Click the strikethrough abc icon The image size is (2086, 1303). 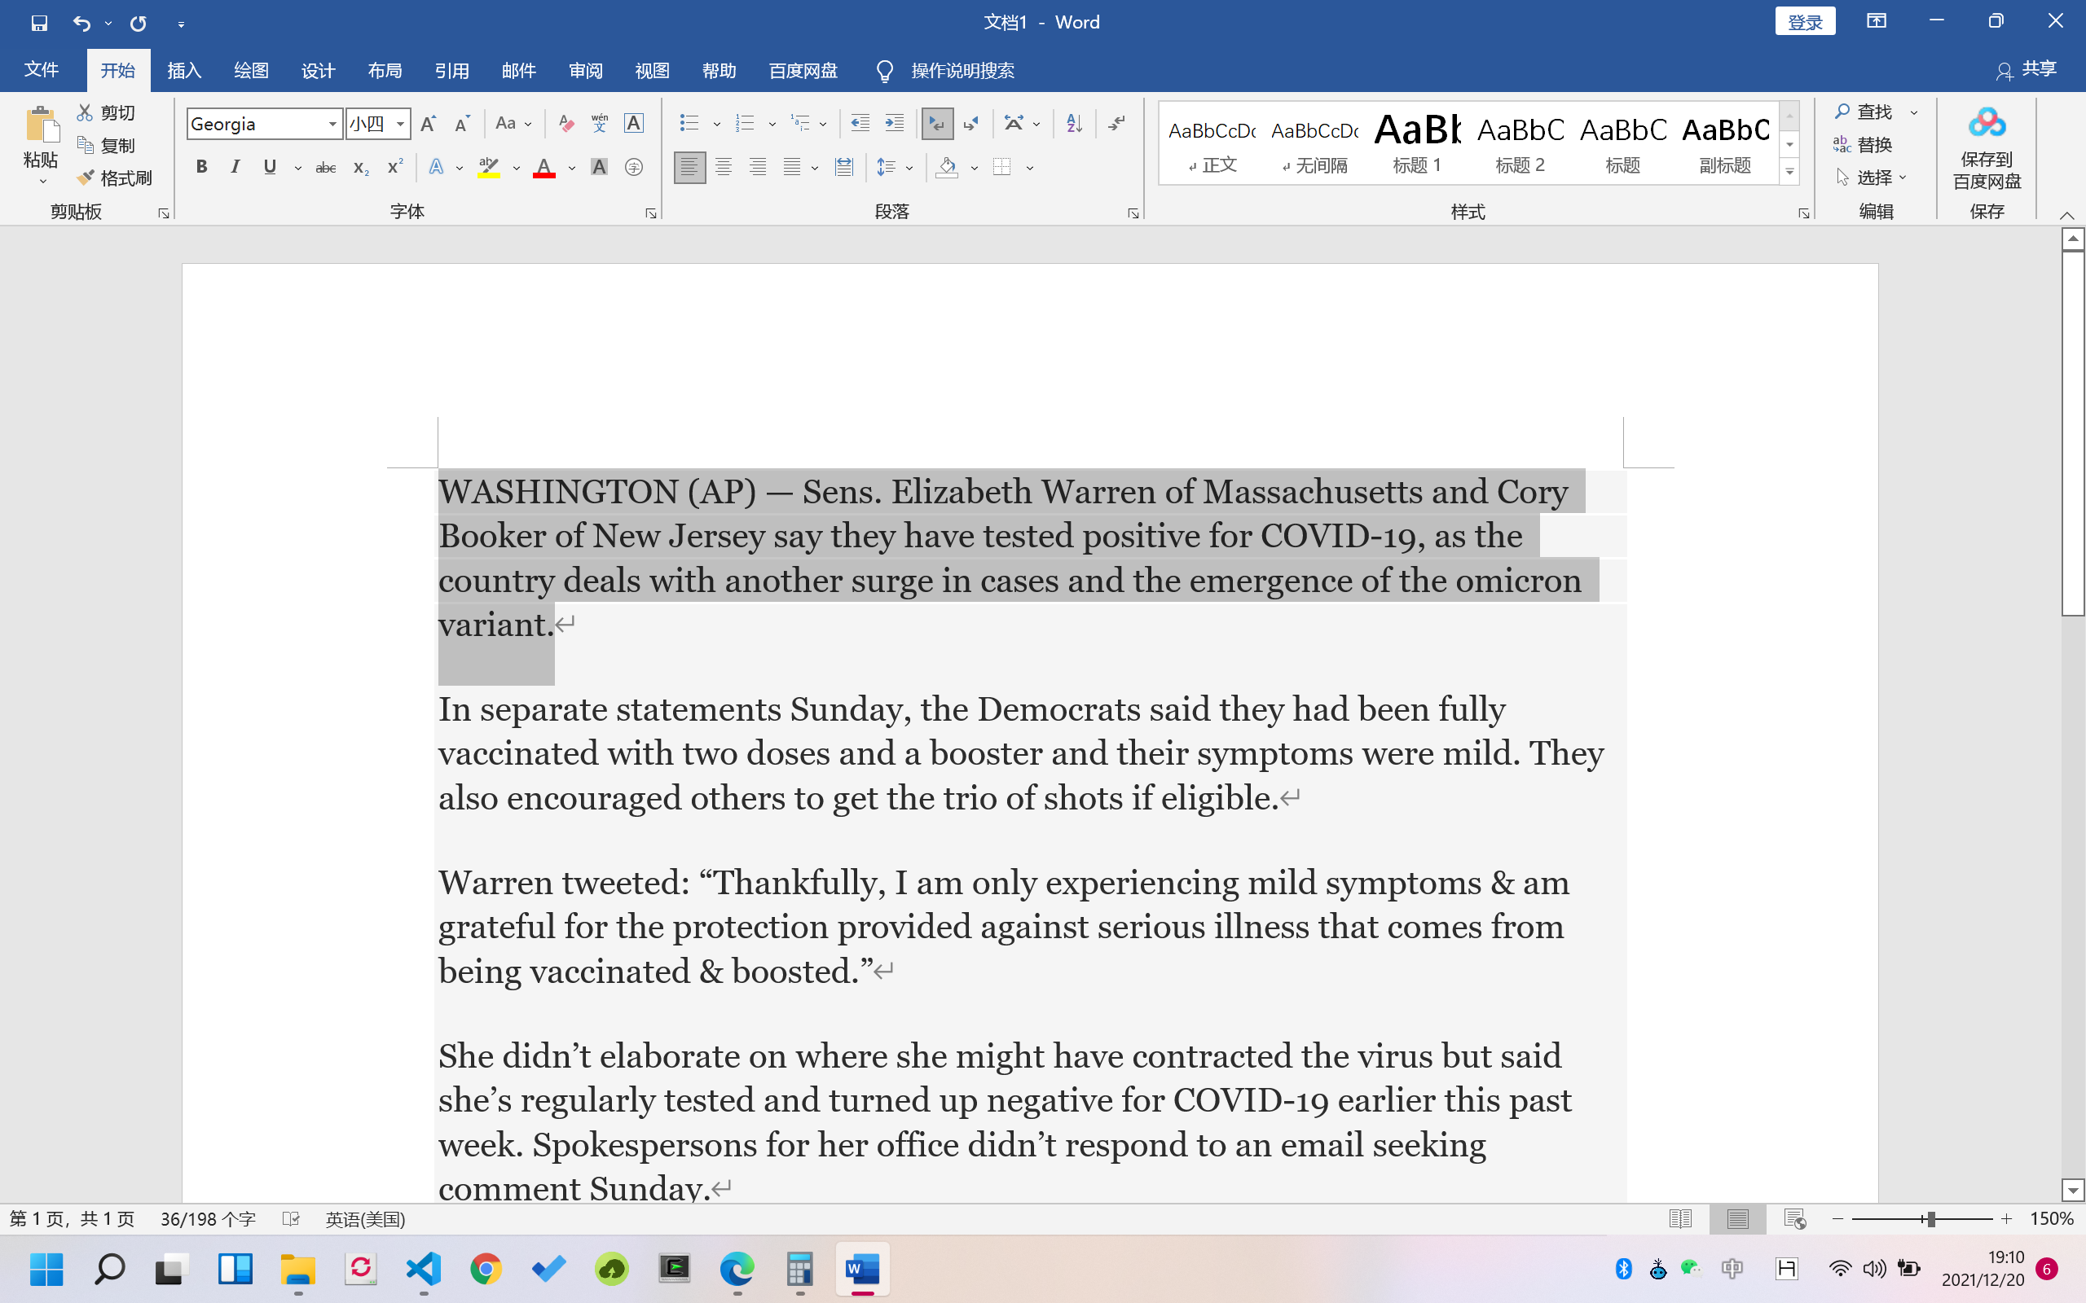tap(325, 167)
